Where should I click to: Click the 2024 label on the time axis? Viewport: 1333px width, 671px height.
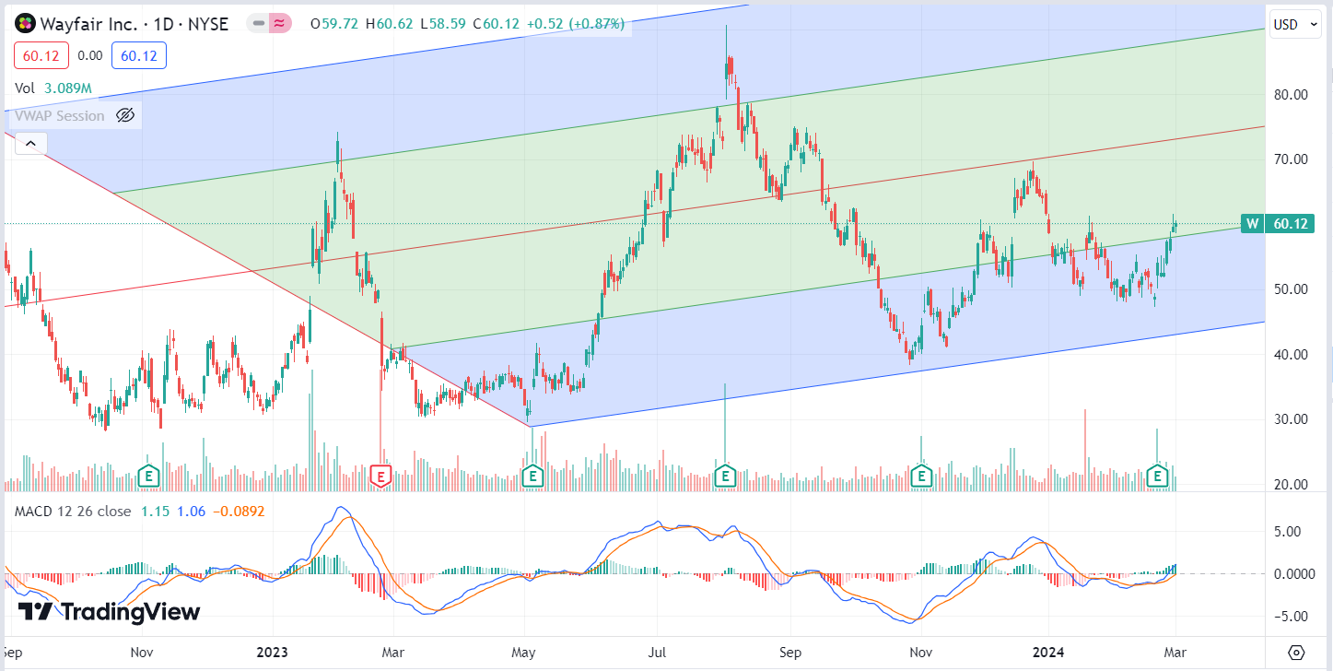[x=1049, y=653]
